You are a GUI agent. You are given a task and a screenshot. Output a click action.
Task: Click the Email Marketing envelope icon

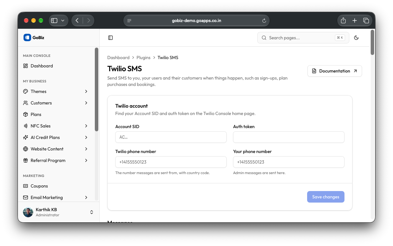point(26,197)
